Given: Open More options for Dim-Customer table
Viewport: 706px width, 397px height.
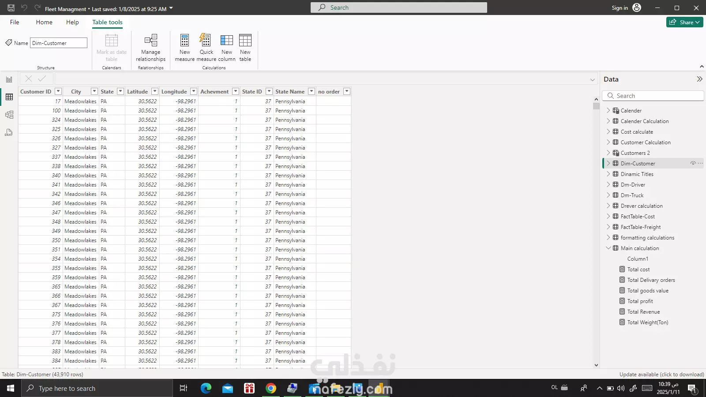Looking at the screenshot, I should [700, 163].
